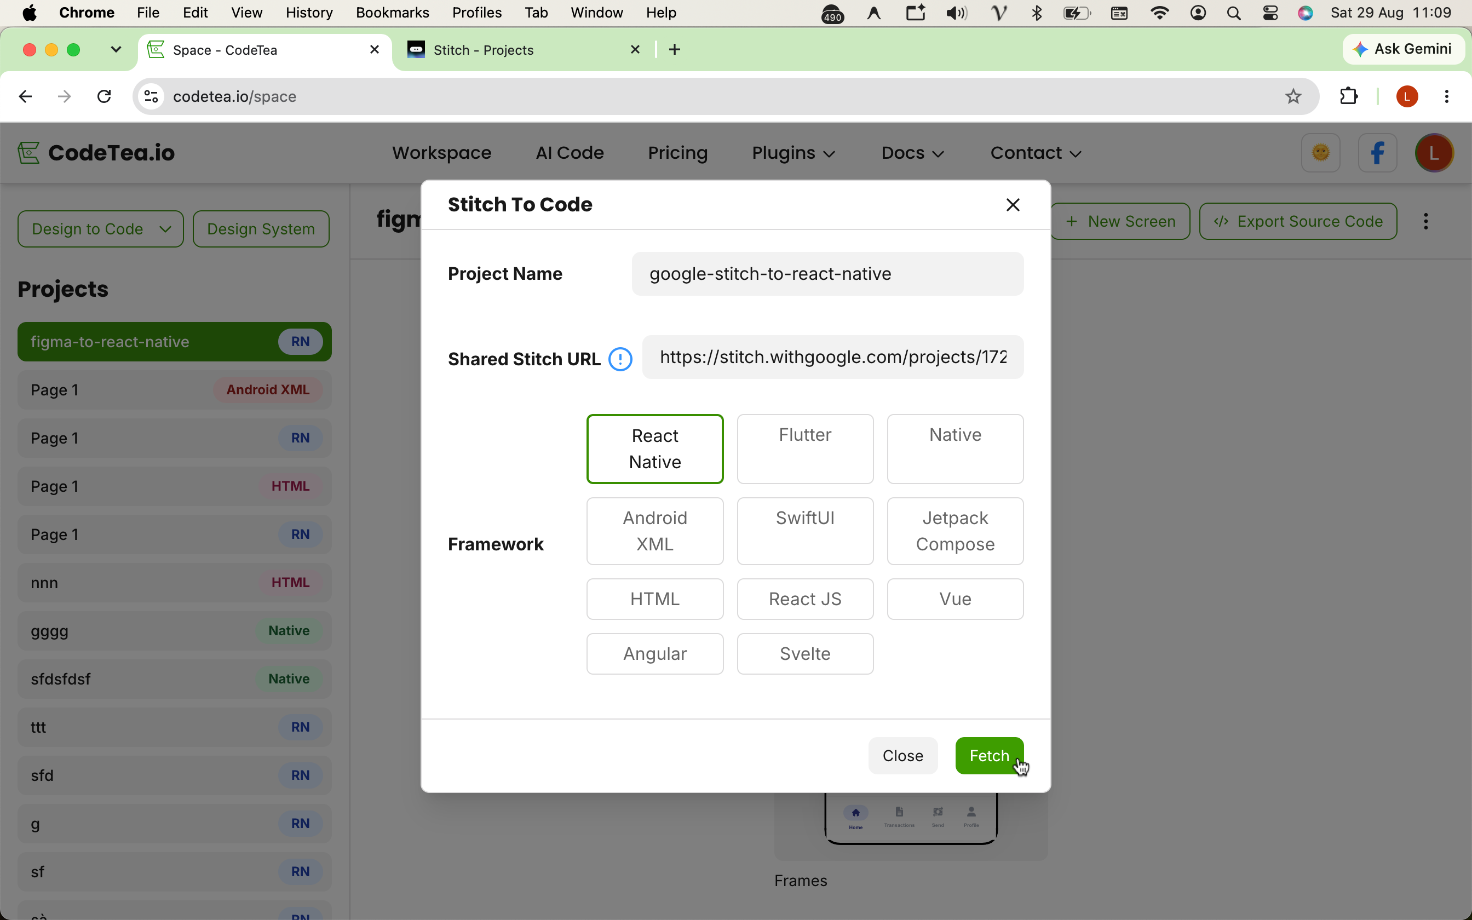The width and height of the screenshot is (1472, 920).
Task: Click the Design System button
Action: click(261, 229)
